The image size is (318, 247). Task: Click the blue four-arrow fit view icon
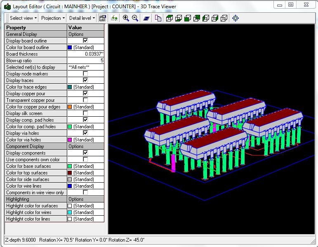click(236, 18)
